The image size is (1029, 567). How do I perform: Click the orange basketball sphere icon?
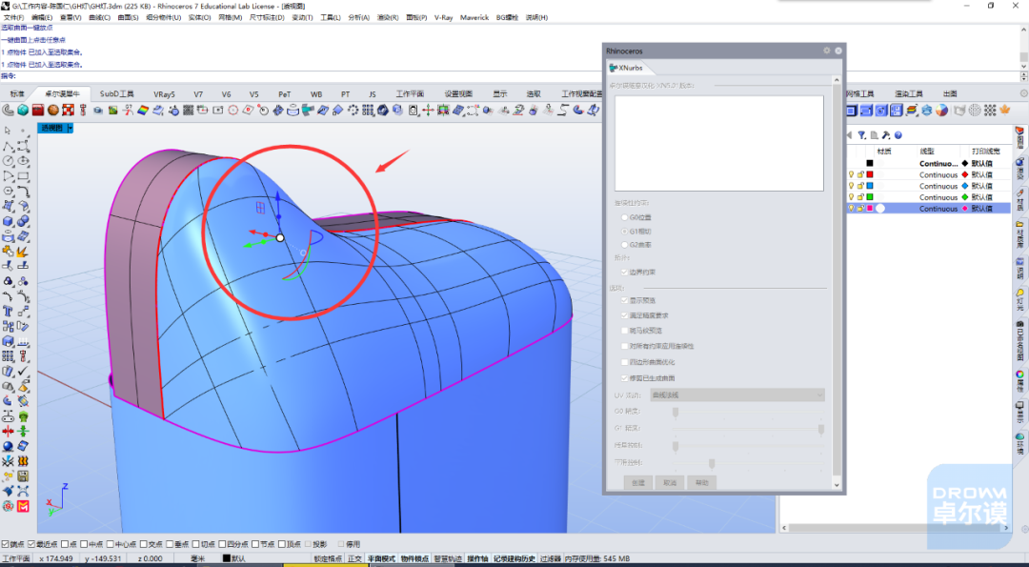(53, 110)
